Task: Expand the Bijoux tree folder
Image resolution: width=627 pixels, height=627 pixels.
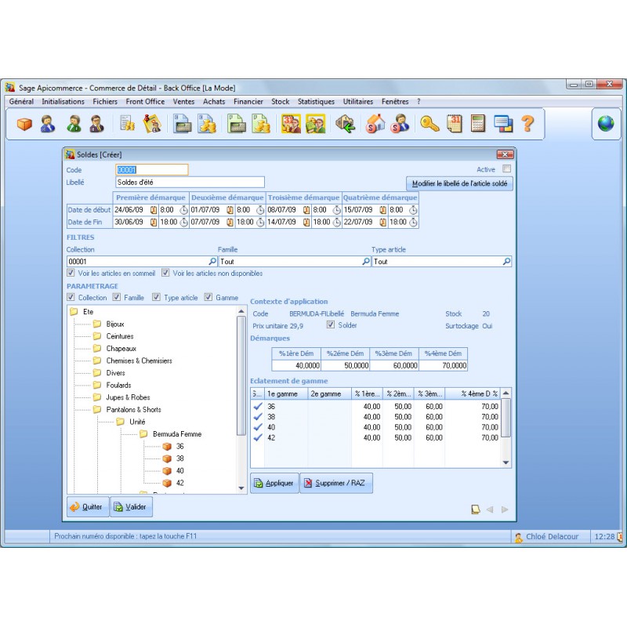Action: tap(97, 324)
